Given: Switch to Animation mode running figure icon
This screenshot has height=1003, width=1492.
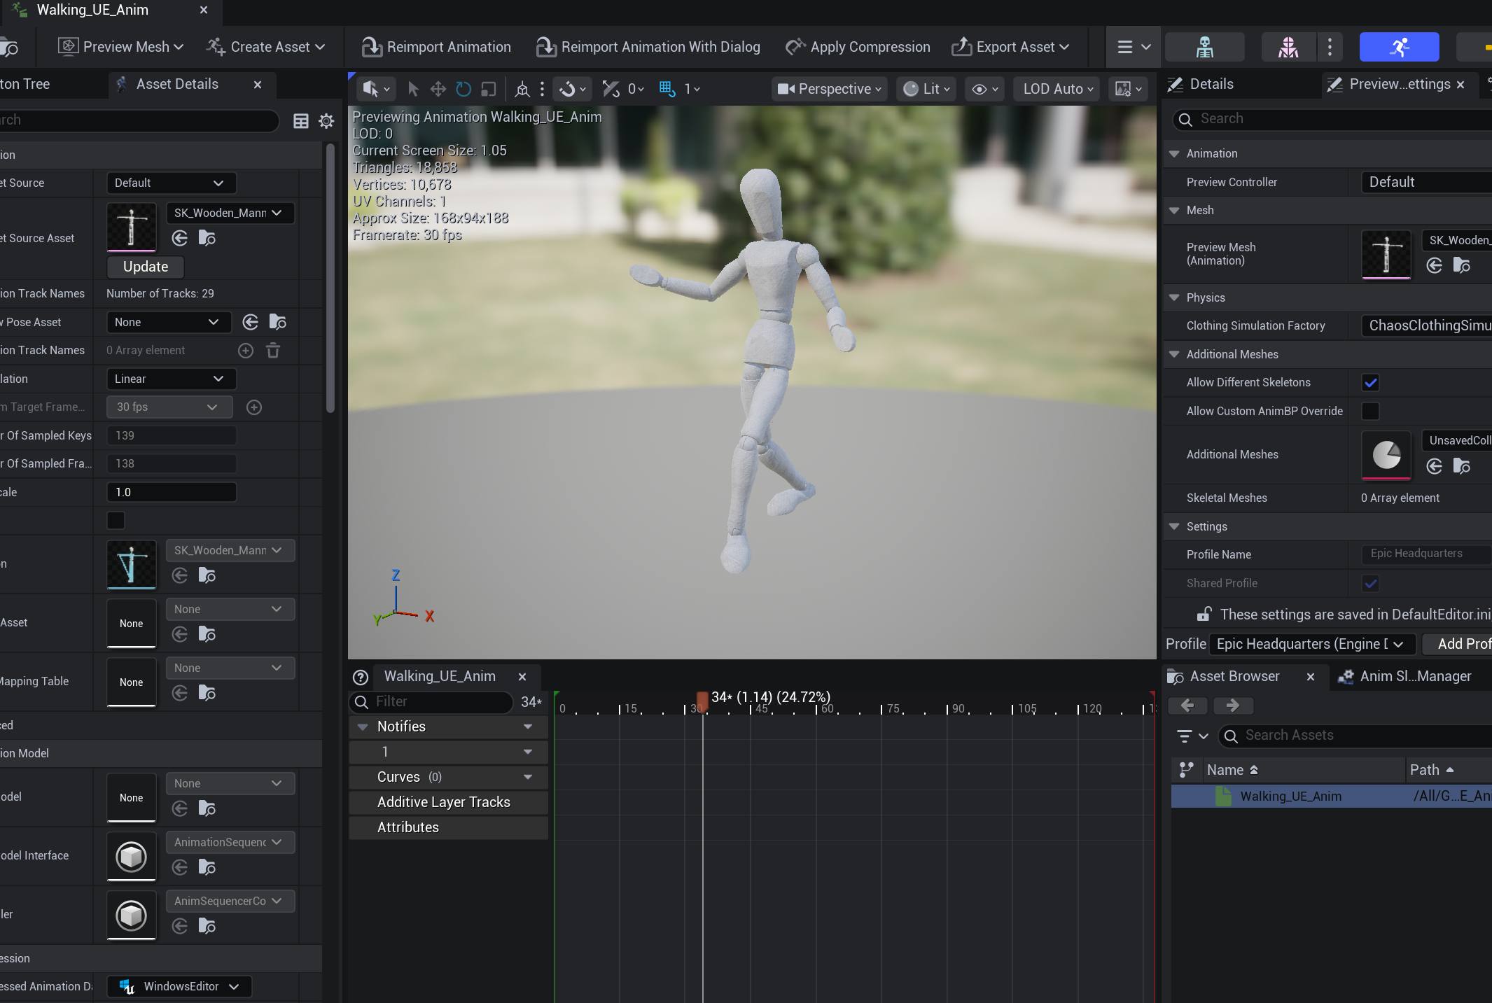Looking at the screenshot, I should click(x=1398, y=47).
